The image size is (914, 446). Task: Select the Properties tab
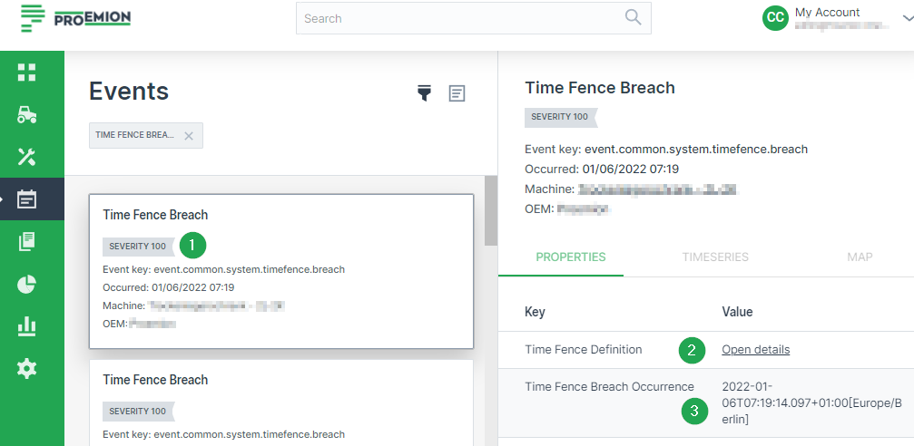(x=571, y=257)
